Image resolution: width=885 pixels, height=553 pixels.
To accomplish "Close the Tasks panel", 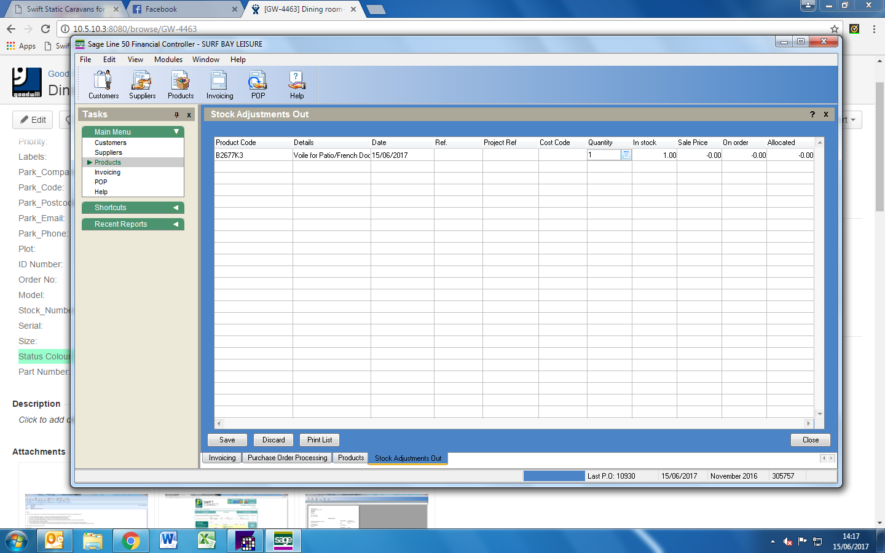I will 189,115.
